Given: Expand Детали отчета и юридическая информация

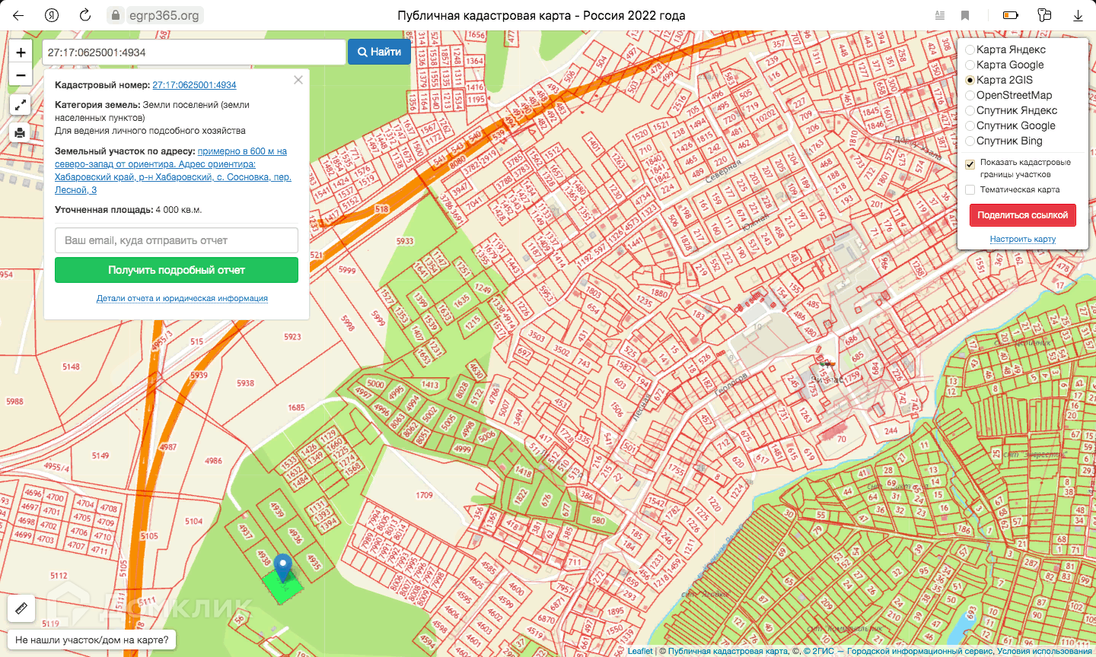Looking at the screenshot, I should (182, 298).
